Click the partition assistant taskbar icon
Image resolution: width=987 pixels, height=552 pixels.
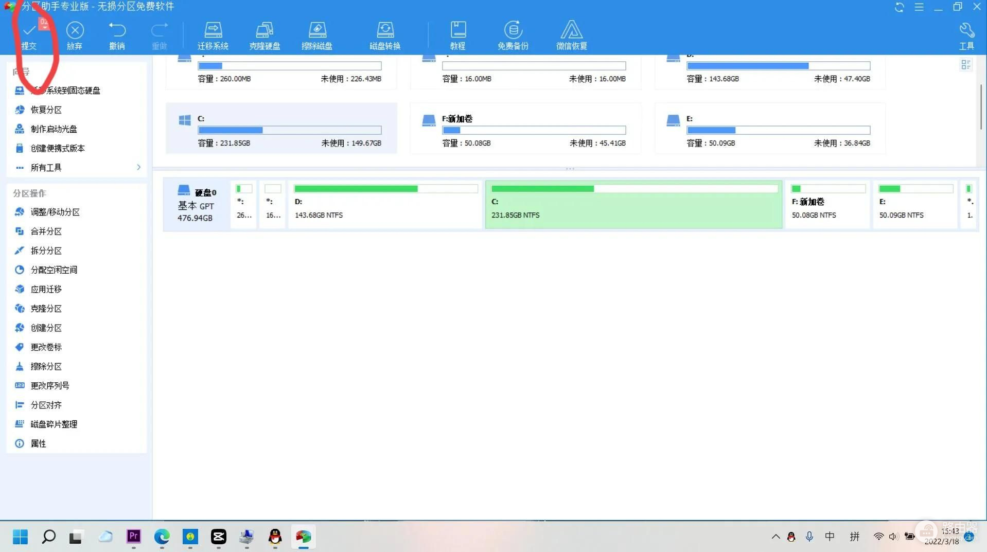304,537
